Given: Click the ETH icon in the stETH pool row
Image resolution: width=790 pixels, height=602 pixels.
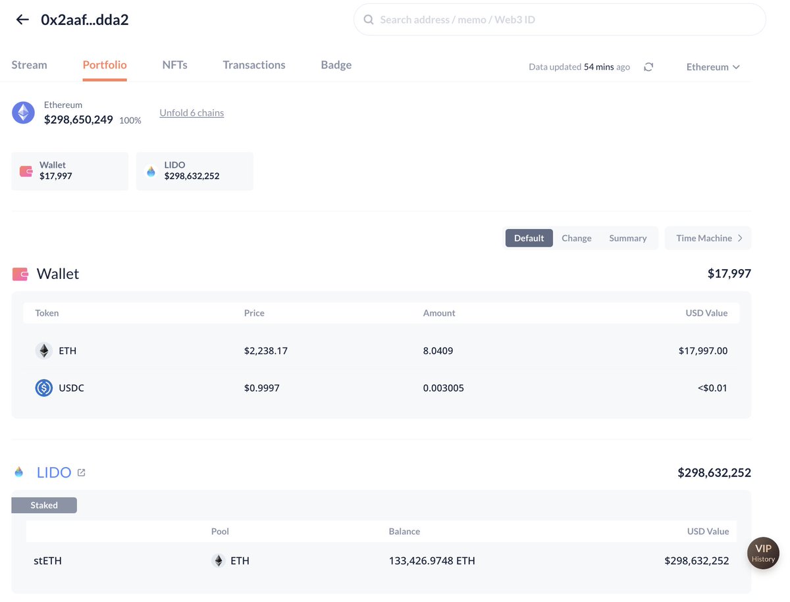Looking at the screenshot, I should 218,561.
